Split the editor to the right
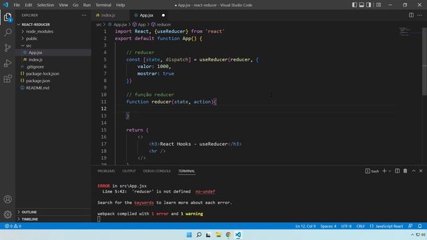The width and height of the screenshot is (427, 240). click(411, 15)
